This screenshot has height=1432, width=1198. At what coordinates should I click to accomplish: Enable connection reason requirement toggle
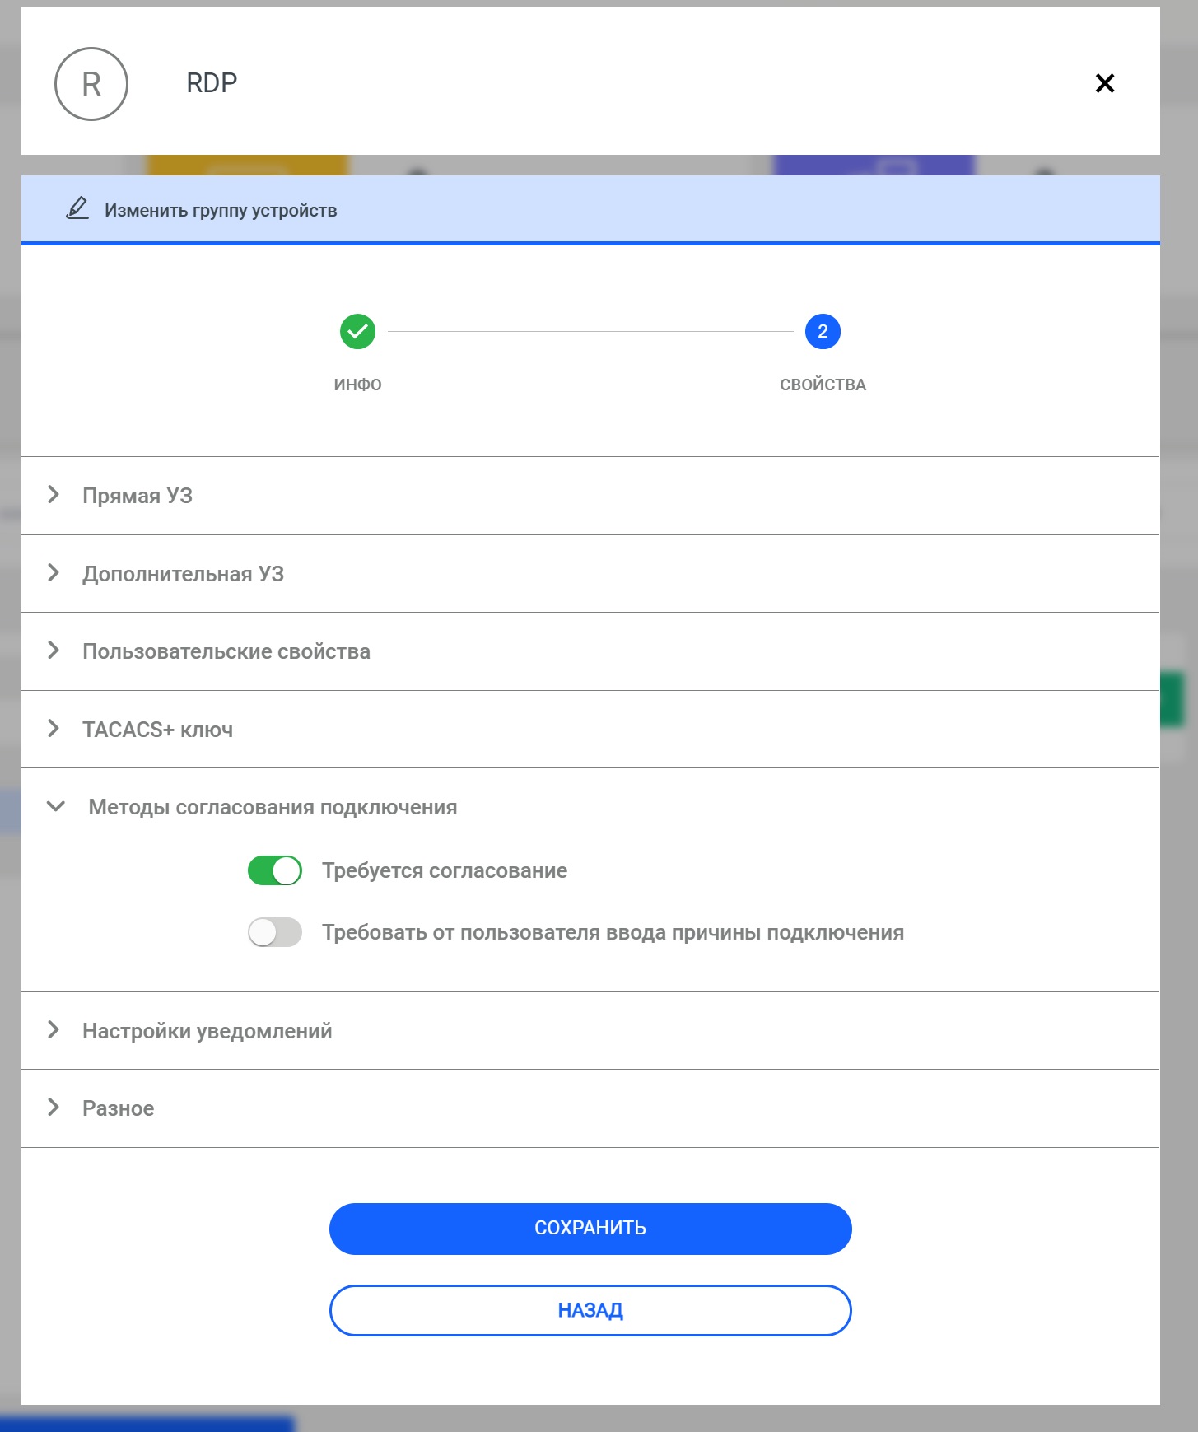tap(275, 932)
